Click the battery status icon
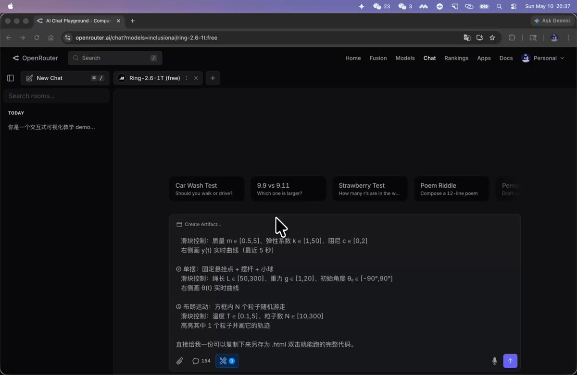Image resolution: width=577 pixels, height=375 pixels. [x=485, y=6]
